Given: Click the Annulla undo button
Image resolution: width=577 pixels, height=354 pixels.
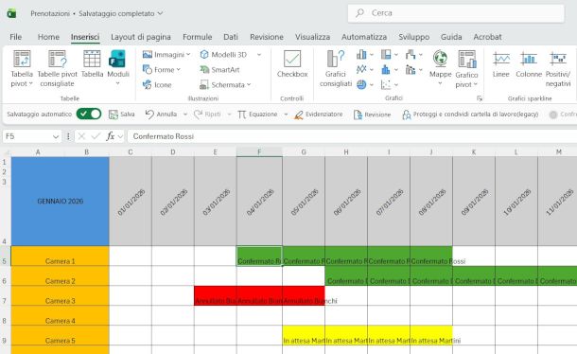Looking at the screenshot, I should 161,115.
